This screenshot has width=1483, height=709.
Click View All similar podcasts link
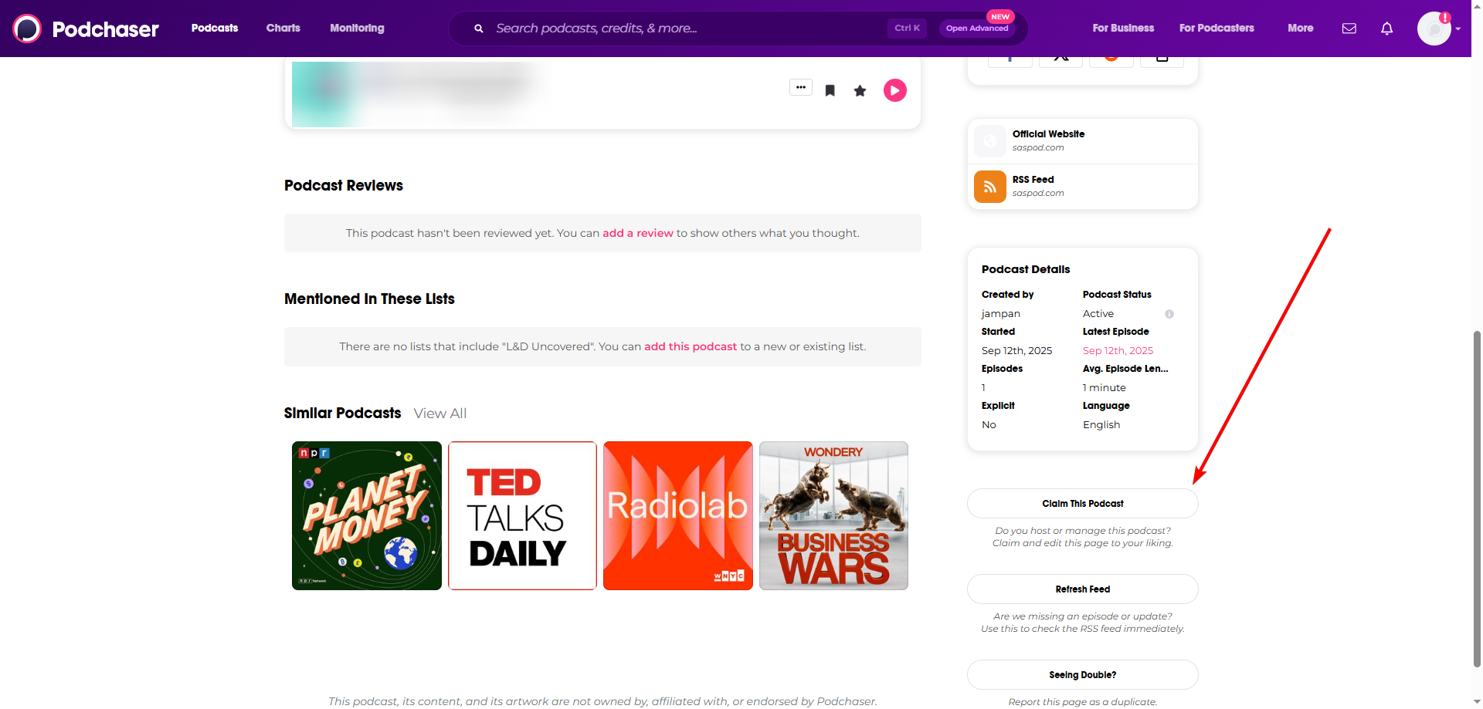(x=439, y=414)
